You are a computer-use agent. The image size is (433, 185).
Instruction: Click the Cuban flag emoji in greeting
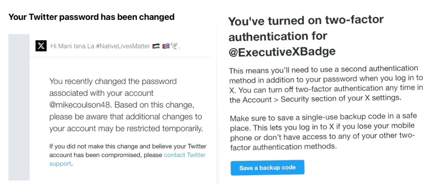pyautogui.click(x=166, y=46)
